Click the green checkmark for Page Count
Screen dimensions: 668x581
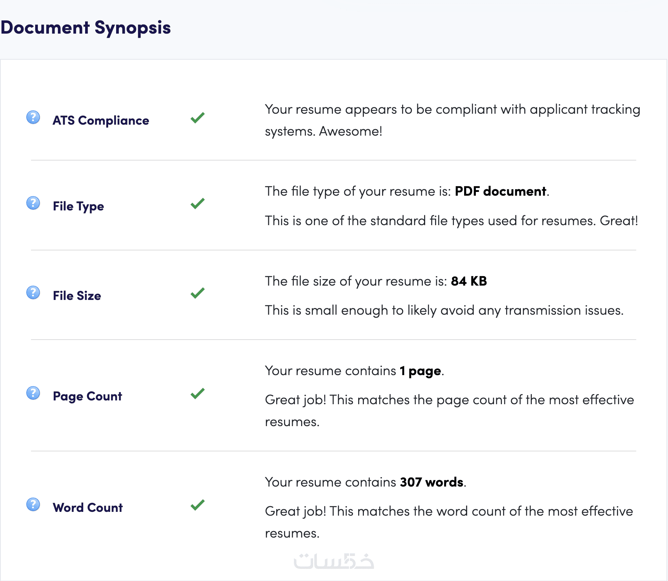tap(197, 394)
